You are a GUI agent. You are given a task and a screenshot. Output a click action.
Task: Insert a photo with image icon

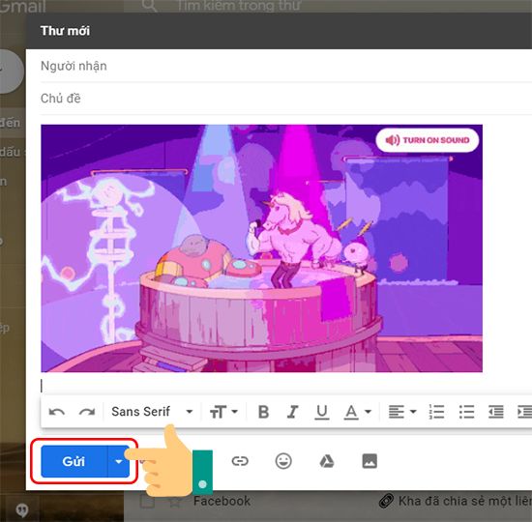(369, 461)
